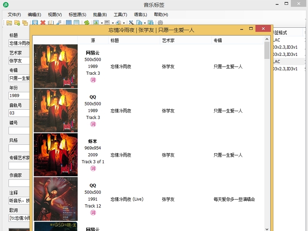Click the 年份 field showing 1989
The height and width of the screenshot is (231, 308).
point(19,95)
